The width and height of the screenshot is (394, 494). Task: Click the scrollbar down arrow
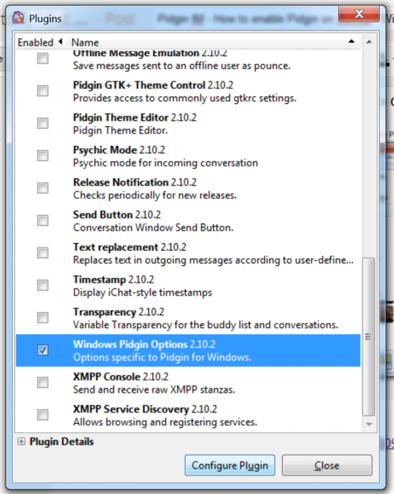(369, 425)
